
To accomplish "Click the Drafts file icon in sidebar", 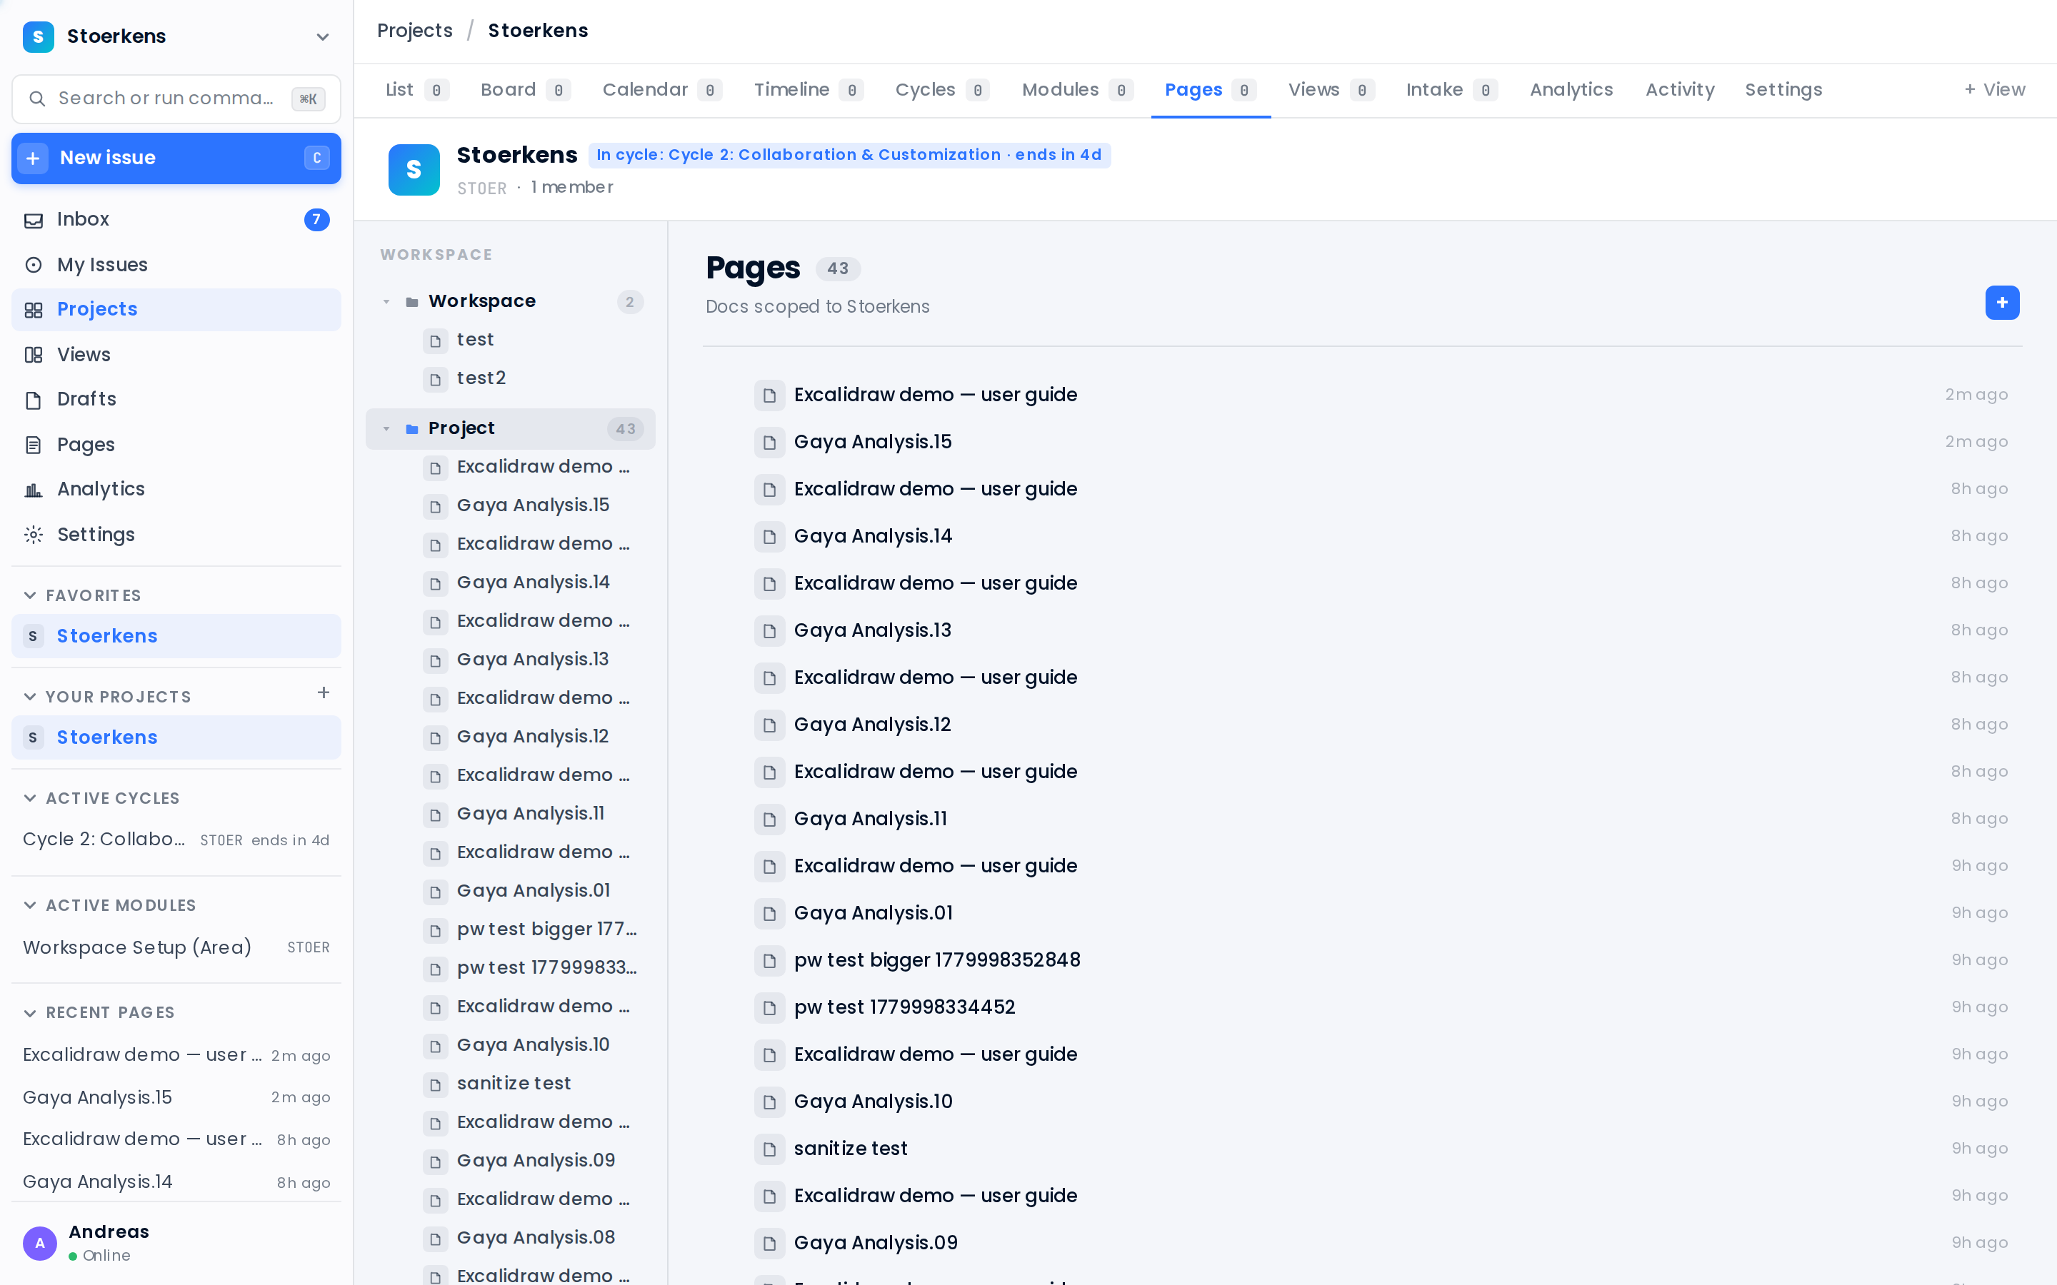I will click(x=33, y=400).
